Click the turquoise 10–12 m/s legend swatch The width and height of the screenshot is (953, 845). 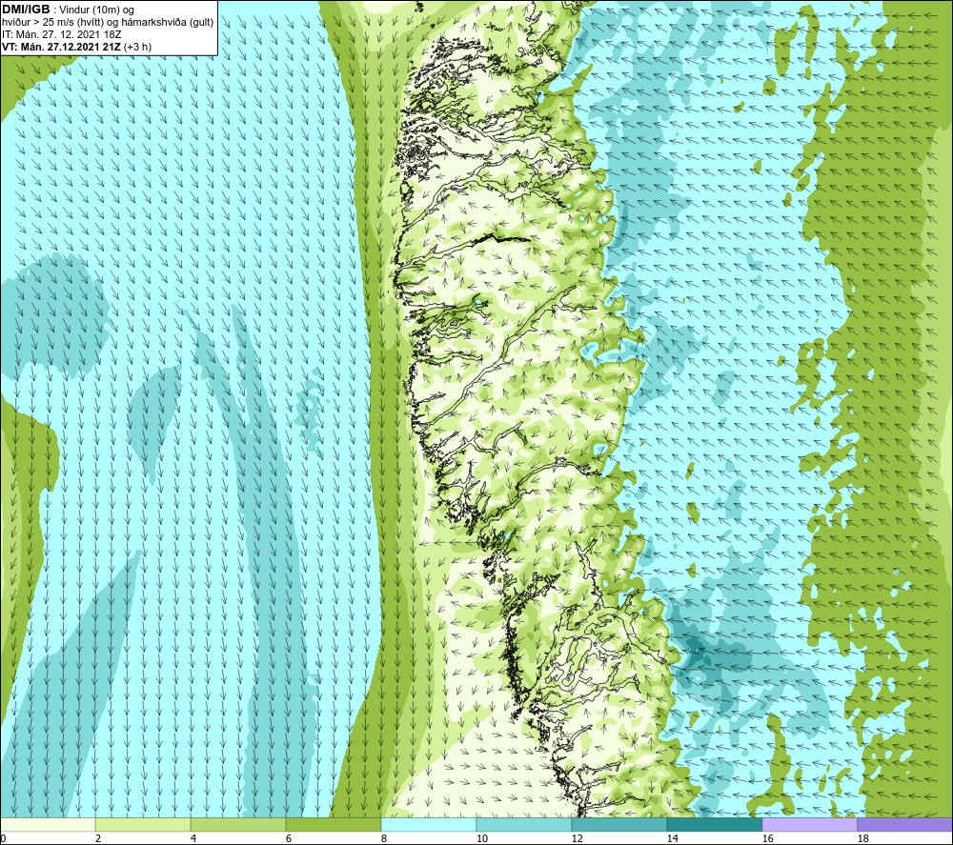[x=524, y=825]
